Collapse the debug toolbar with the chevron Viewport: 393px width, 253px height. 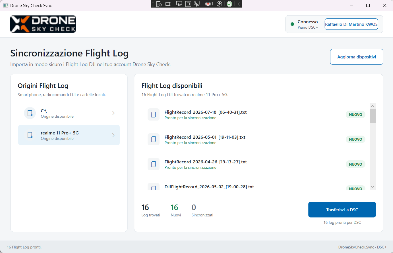pos(239,4)
